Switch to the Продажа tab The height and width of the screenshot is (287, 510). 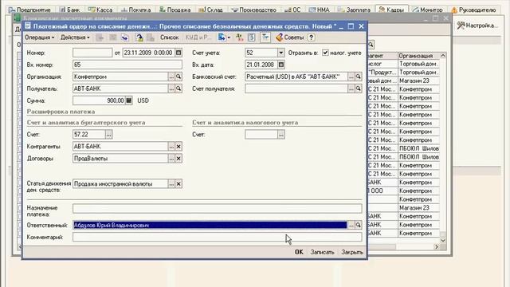[x=175, y=10]
